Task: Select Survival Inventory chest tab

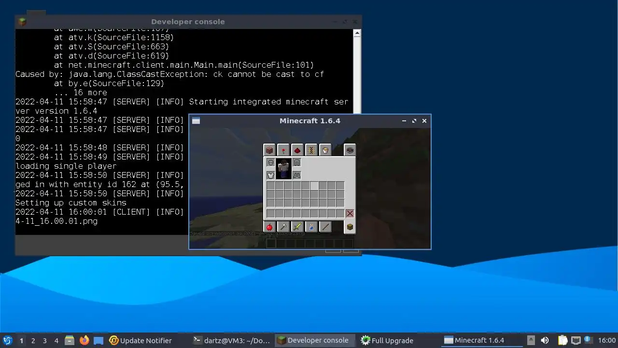Action: click(350, 227)
